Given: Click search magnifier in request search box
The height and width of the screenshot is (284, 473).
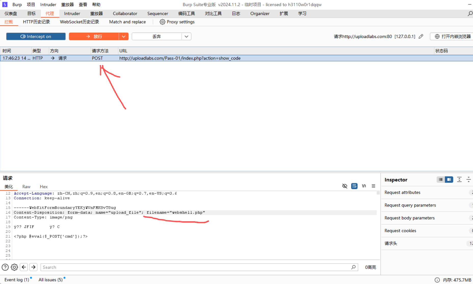Looking at the screenshot, I should 353,267.
